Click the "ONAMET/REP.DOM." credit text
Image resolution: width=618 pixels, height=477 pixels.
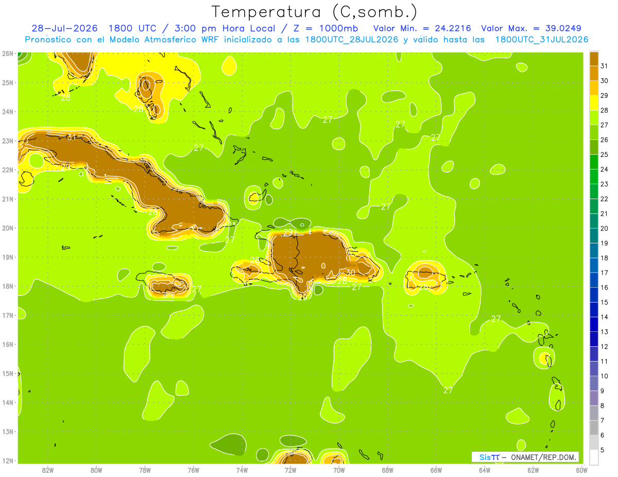544,457
